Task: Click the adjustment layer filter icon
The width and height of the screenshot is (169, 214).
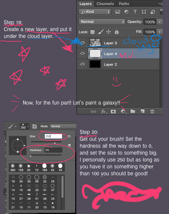Action: pyautogui.click(x=126, y=12)
